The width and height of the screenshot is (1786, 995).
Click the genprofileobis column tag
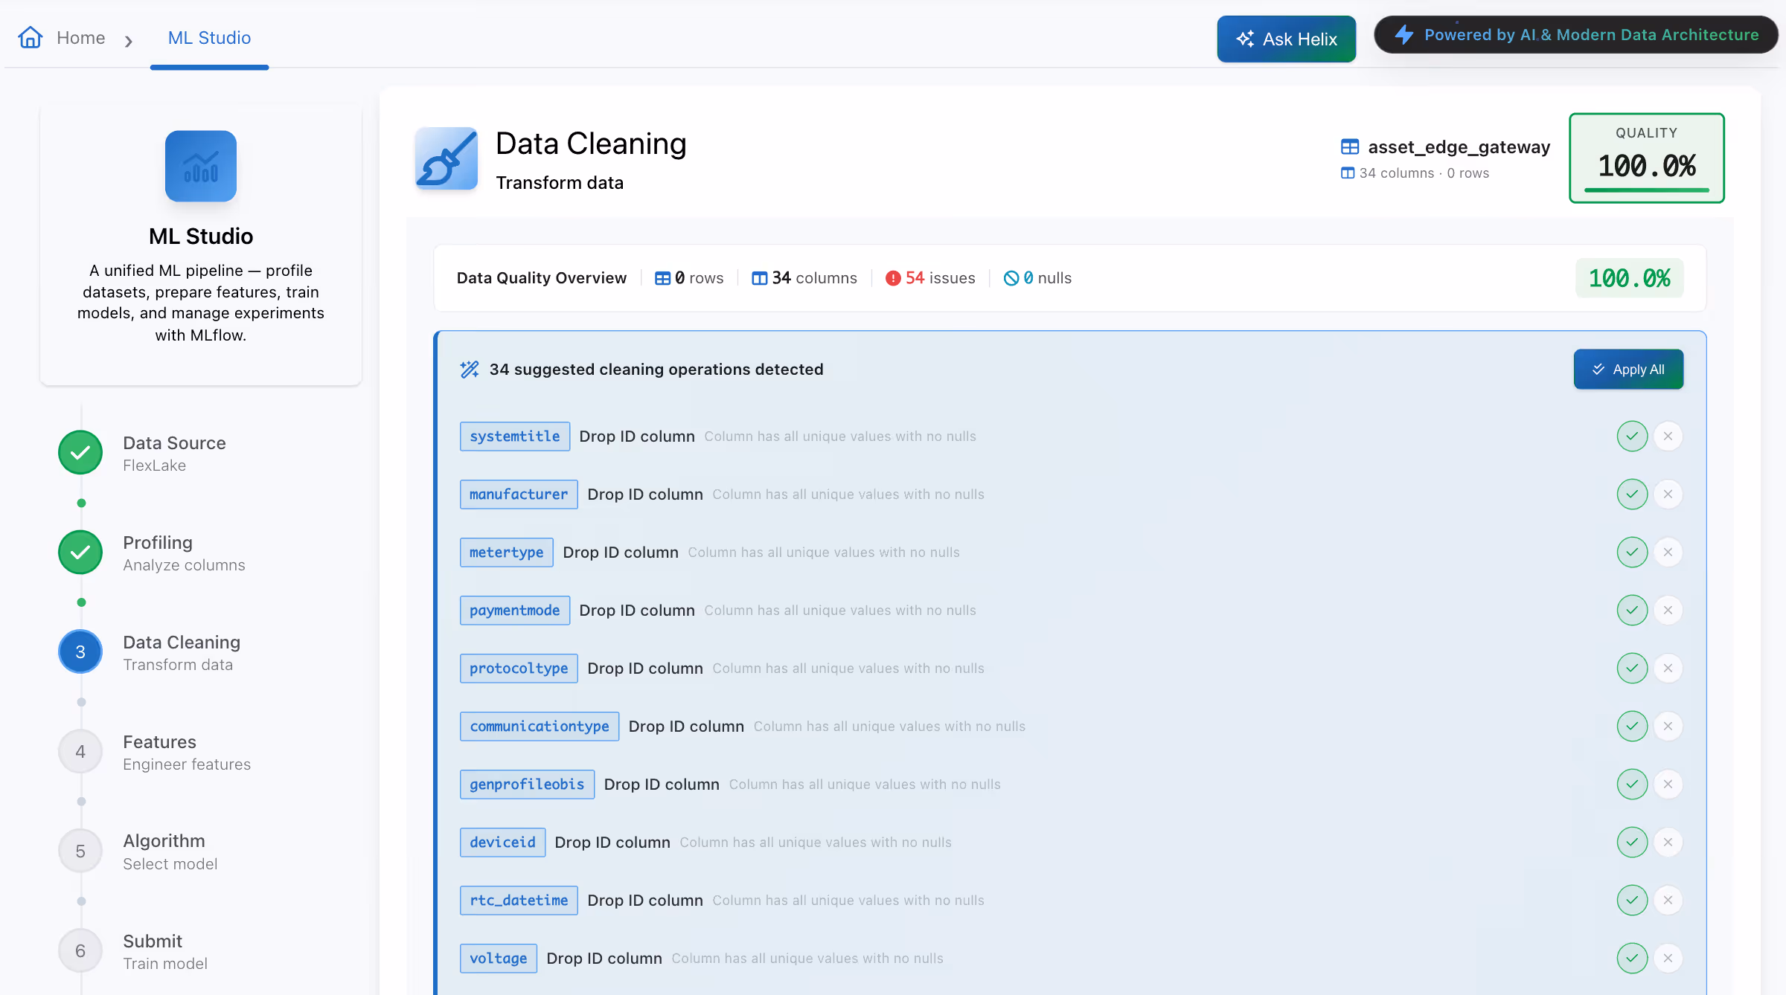pos(527,785)
